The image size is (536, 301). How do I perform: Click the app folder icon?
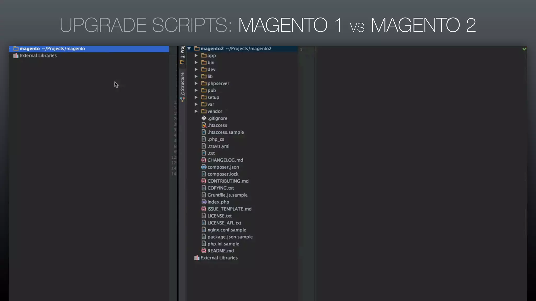(204, 55)
